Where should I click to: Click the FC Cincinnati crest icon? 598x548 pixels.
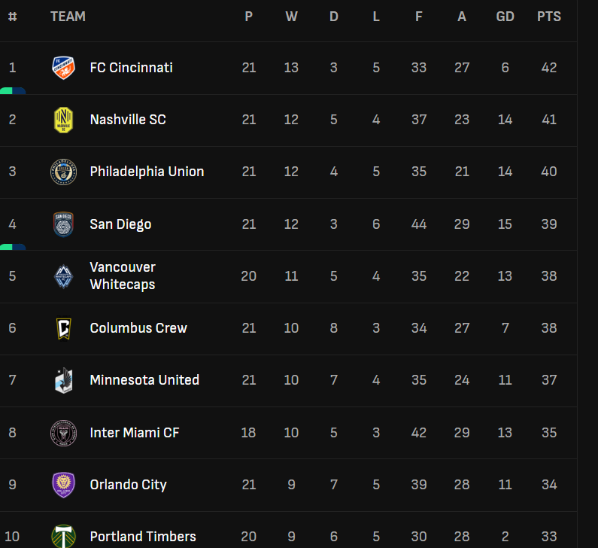63,68
